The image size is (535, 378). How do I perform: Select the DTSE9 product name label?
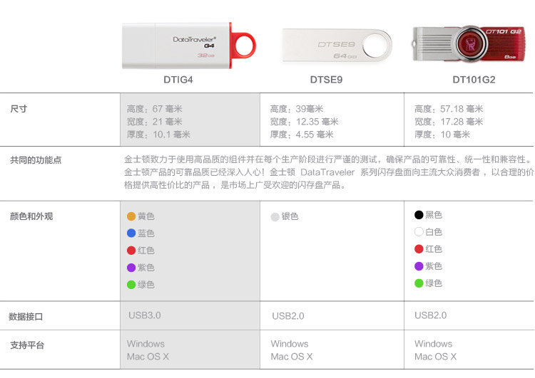click(326, 80)
